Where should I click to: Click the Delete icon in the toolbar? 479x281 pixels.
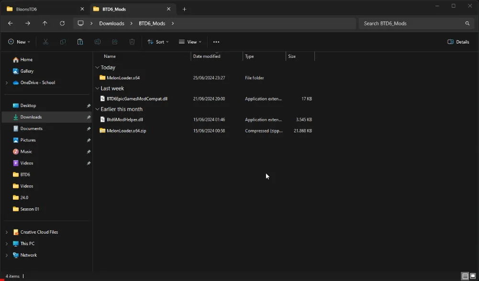click(x=132, y=42)
